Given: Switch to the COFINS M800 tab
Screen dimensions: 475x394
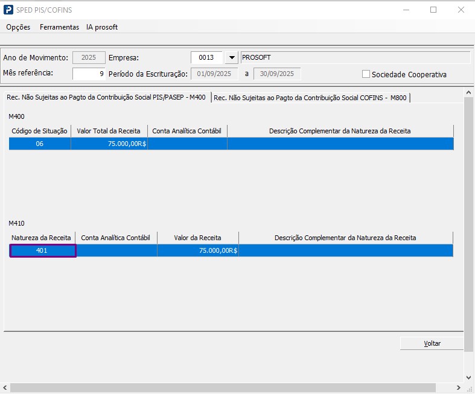Looking at the screenshot, I should [x=310, y=97].
